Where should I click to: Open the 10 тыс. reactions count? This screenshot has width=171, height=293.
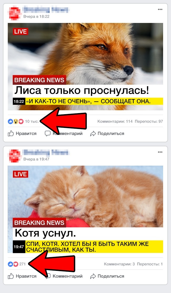(32, 121)
